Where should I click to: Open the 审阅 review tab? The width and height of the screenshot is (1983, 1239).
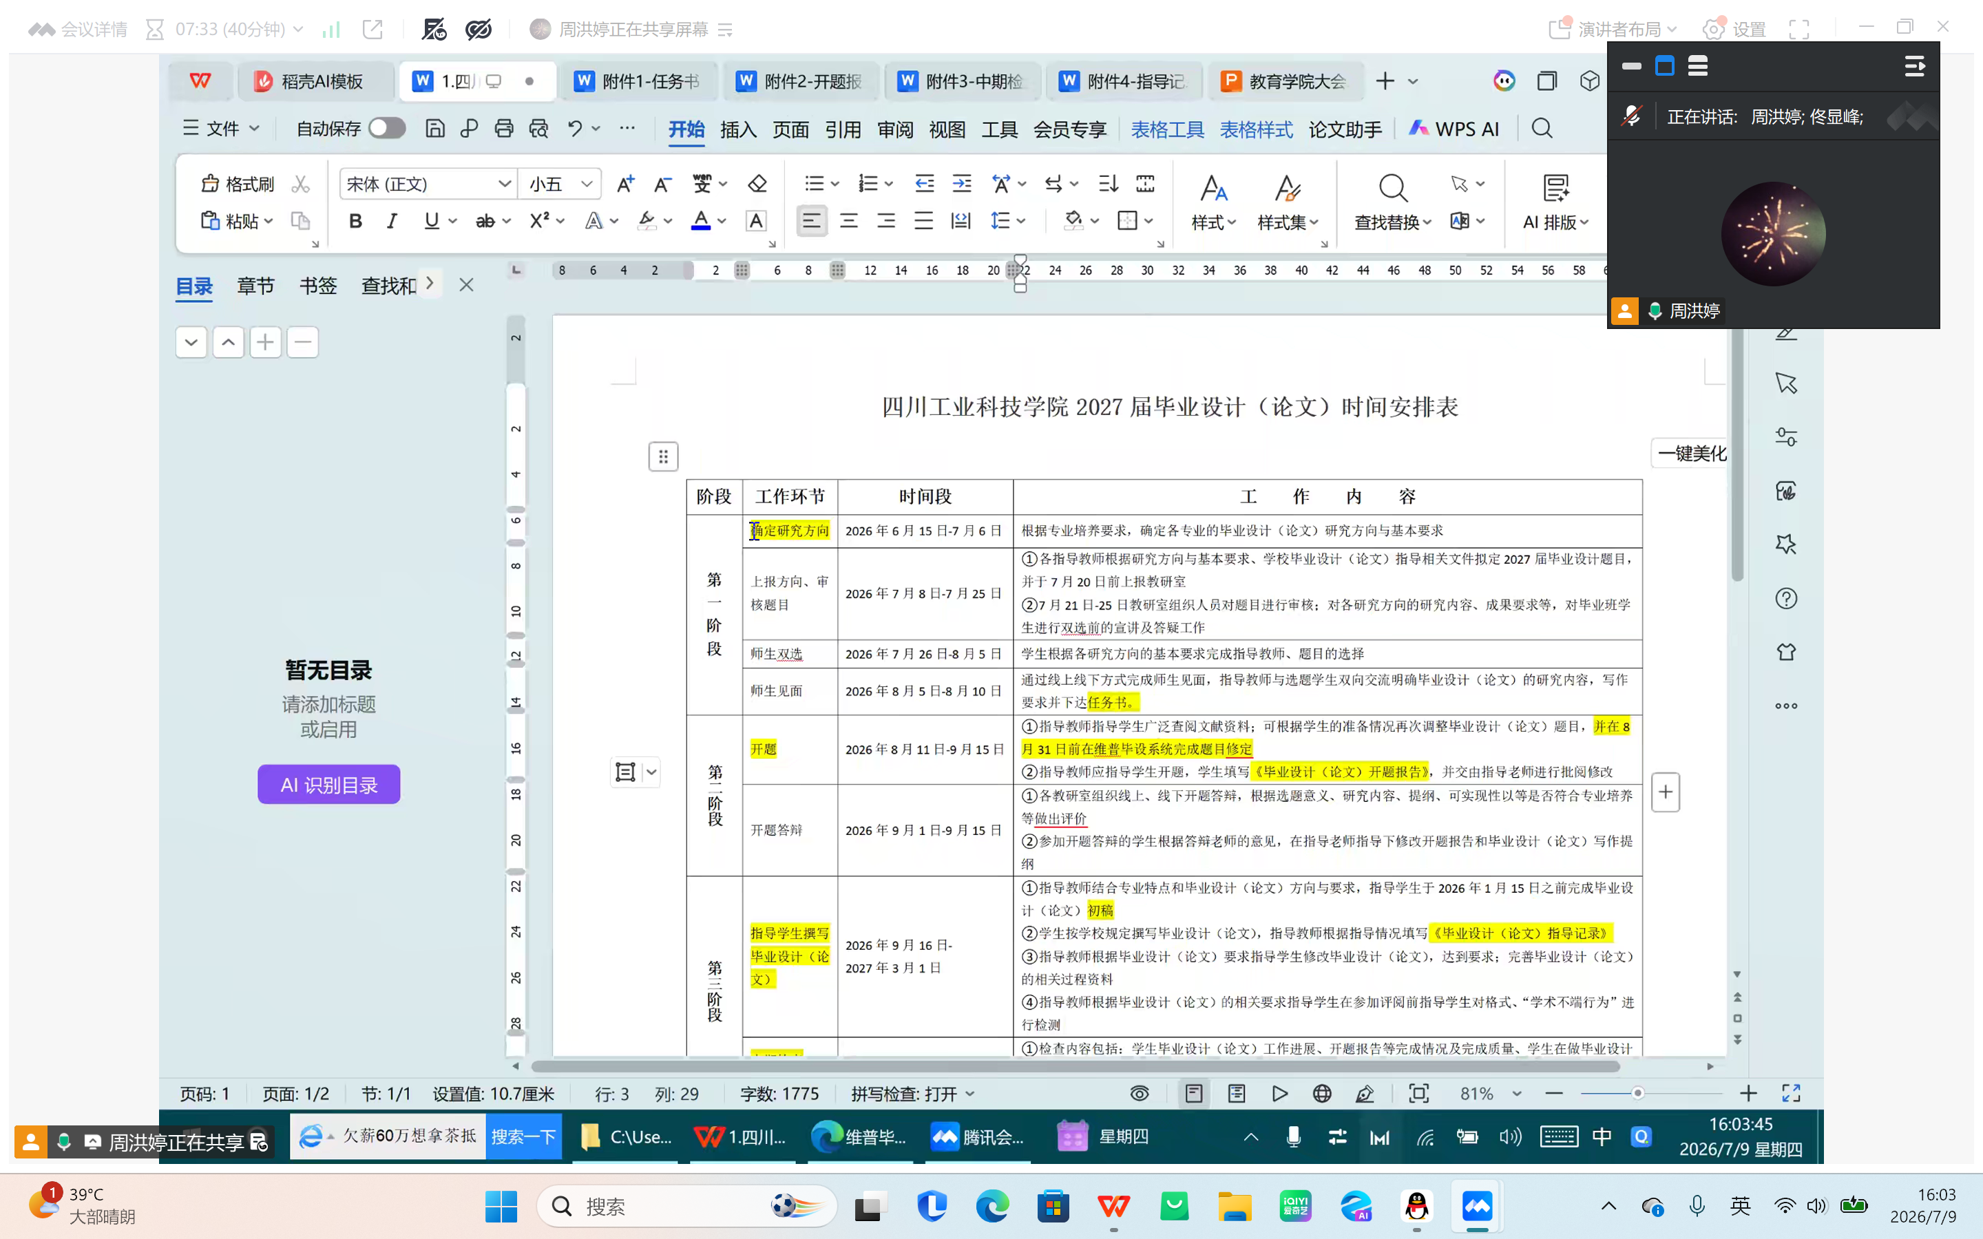coord(895,129)
